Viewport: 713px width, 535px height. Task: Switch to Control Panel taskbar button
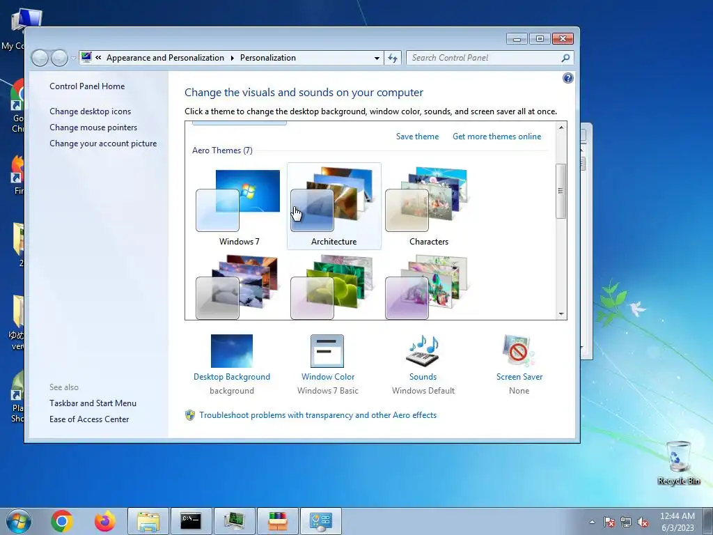[x=320, y=521]
